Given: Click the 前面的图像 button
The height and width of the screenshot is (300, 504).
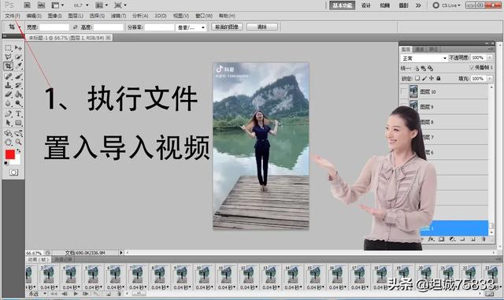Looking at the screenshot, I should coord(227,27).
